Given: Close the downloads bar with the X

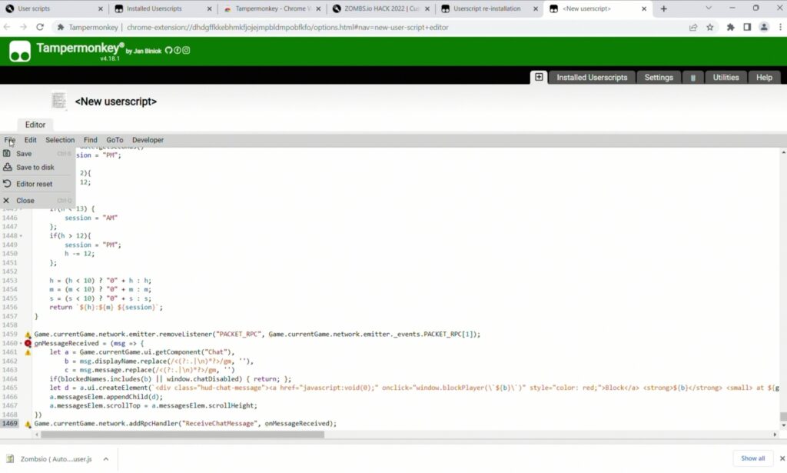Looking at the screenshot, I should (x=782, y=458).
